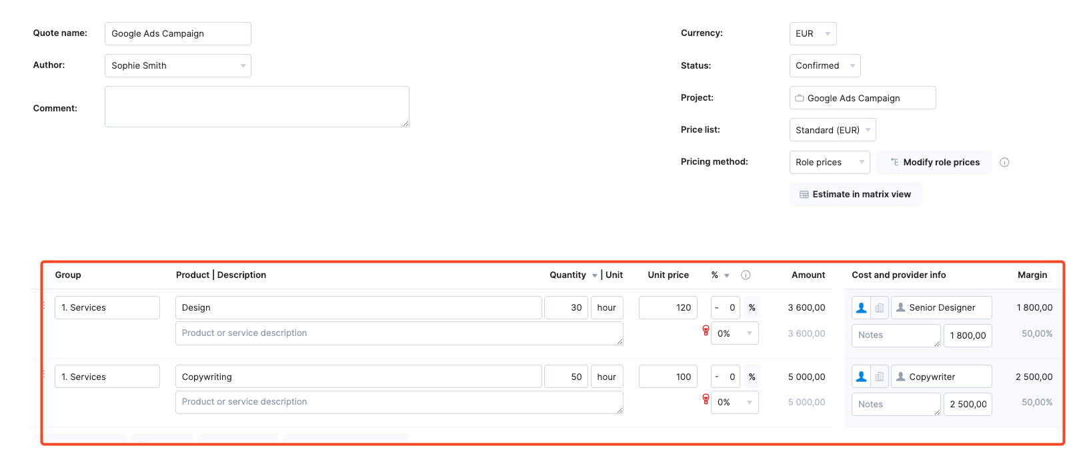Click the Modify role prices button

tap(934, 162)
